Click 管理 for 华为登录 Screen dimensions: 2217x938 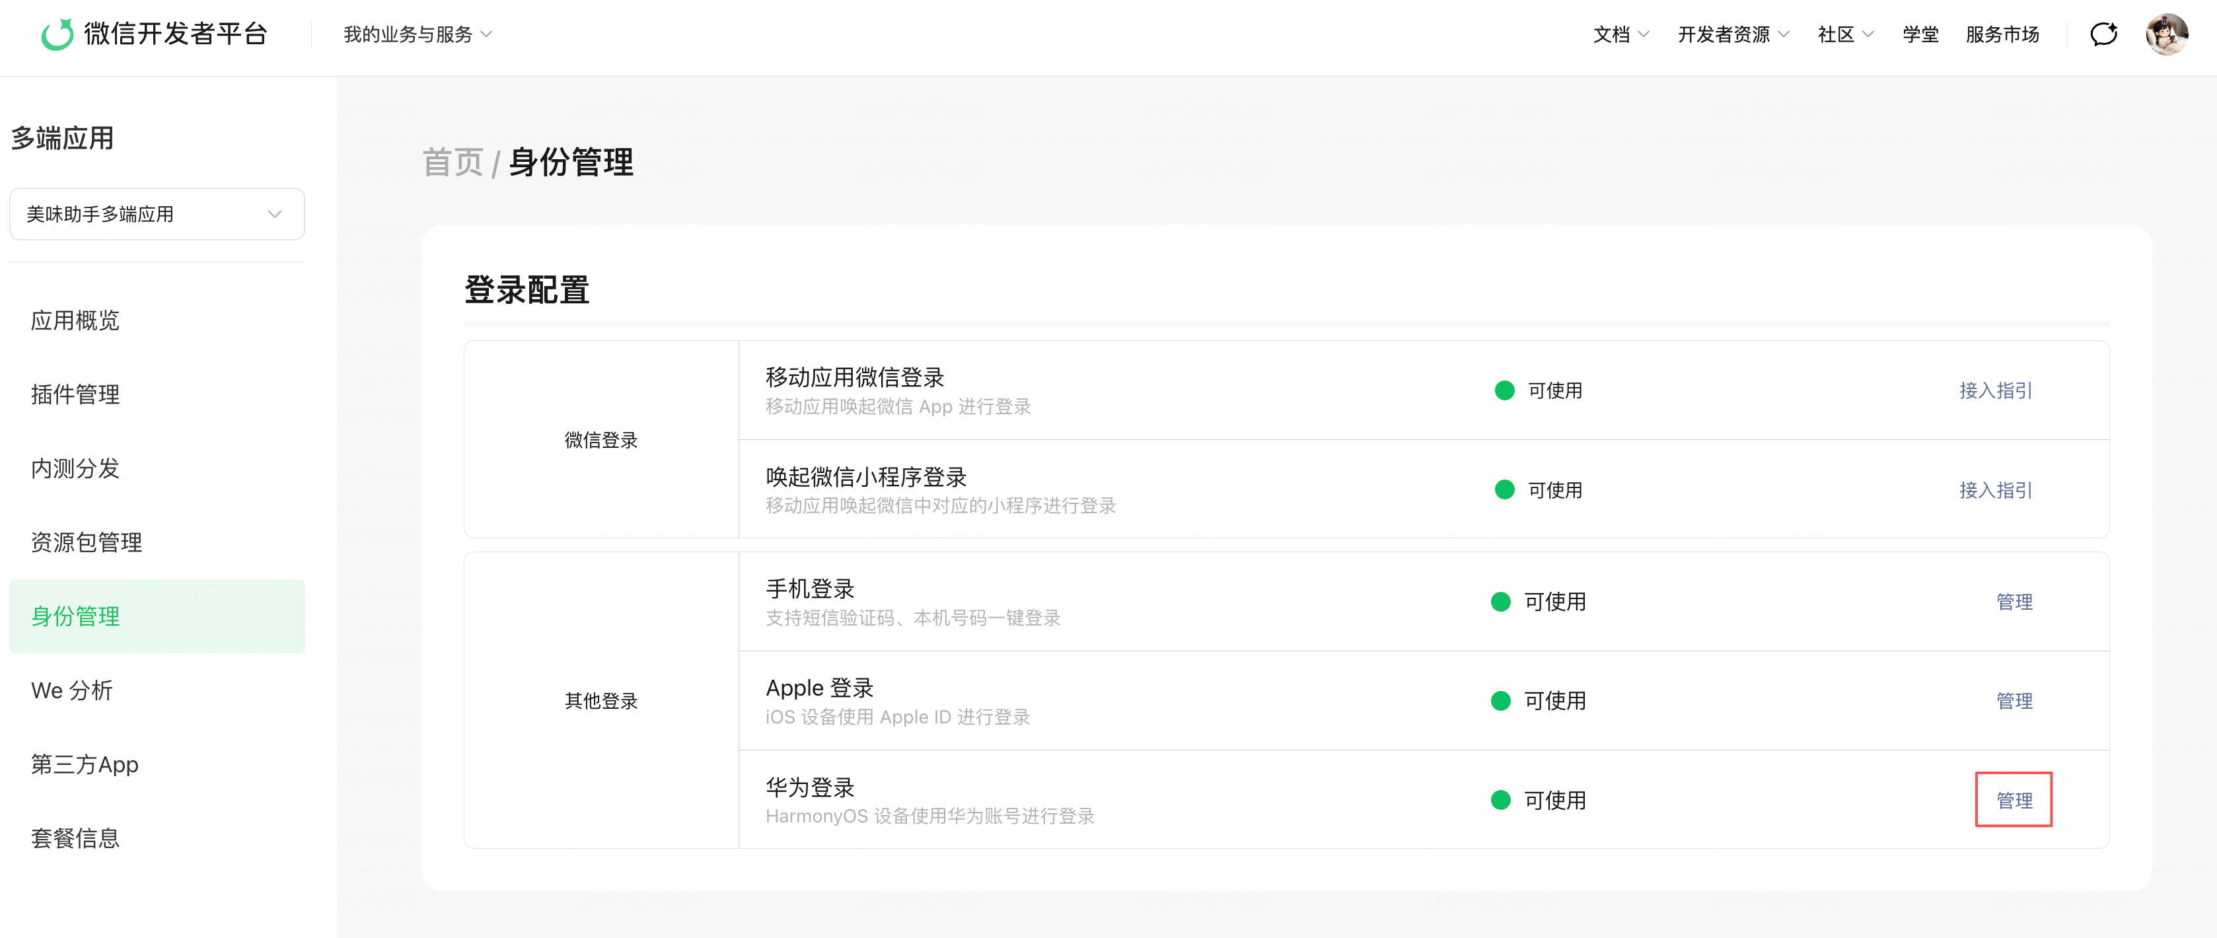2013,801
